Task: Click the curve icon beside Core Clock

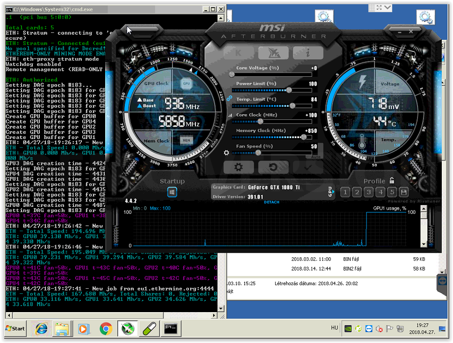Action: click(230, 115)
